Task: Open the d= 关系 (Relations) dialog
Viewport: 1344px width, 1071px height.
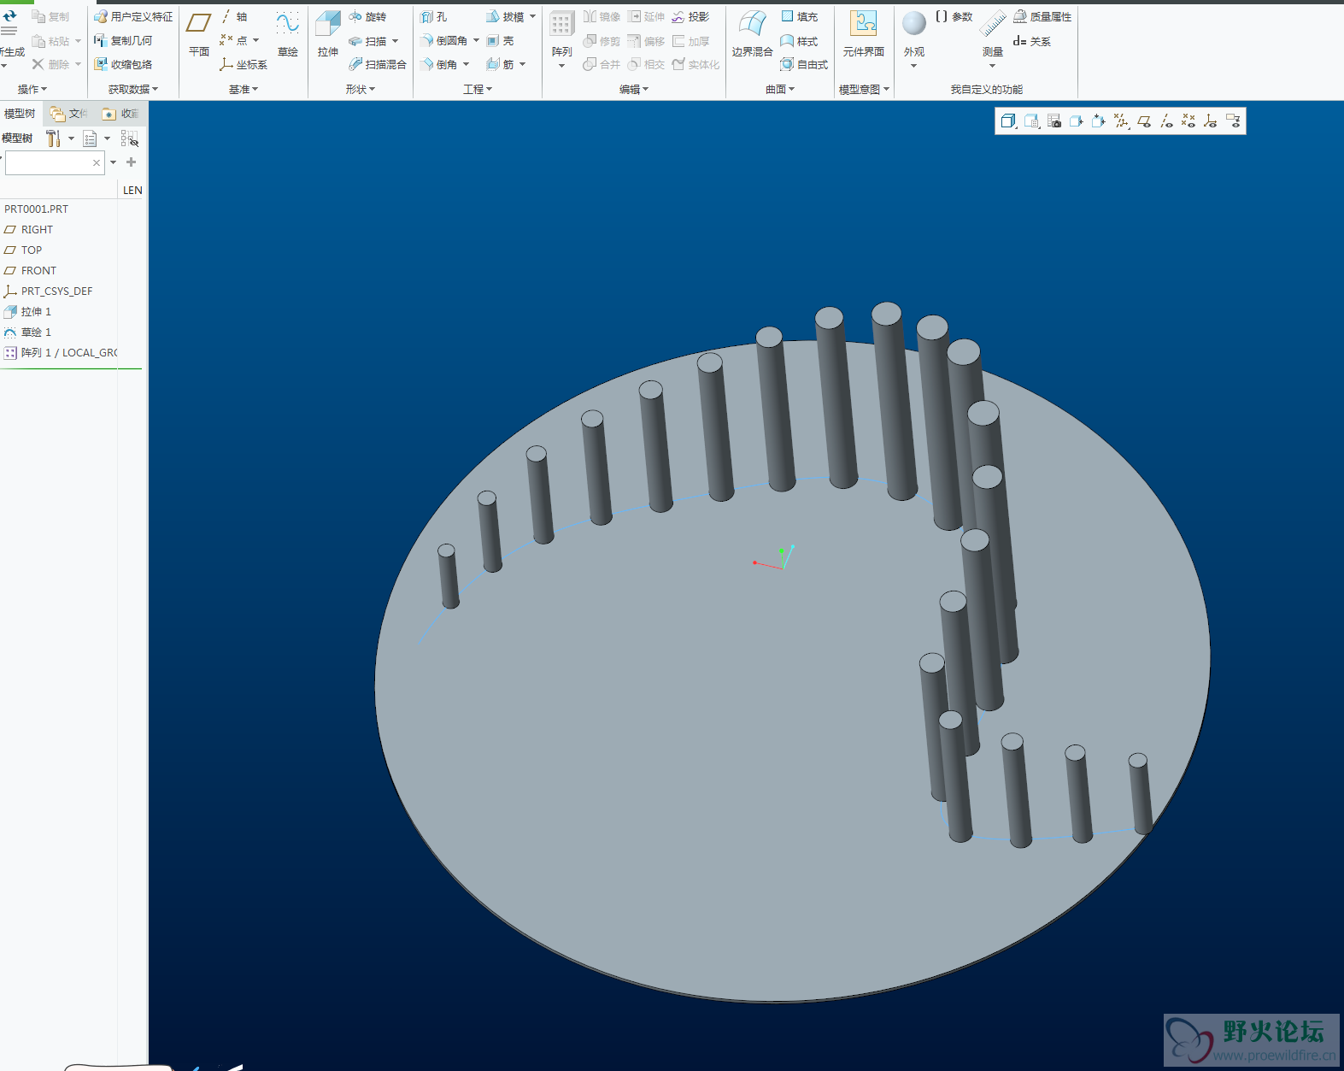Action: pyautogui.click(x=1032, y=41)
